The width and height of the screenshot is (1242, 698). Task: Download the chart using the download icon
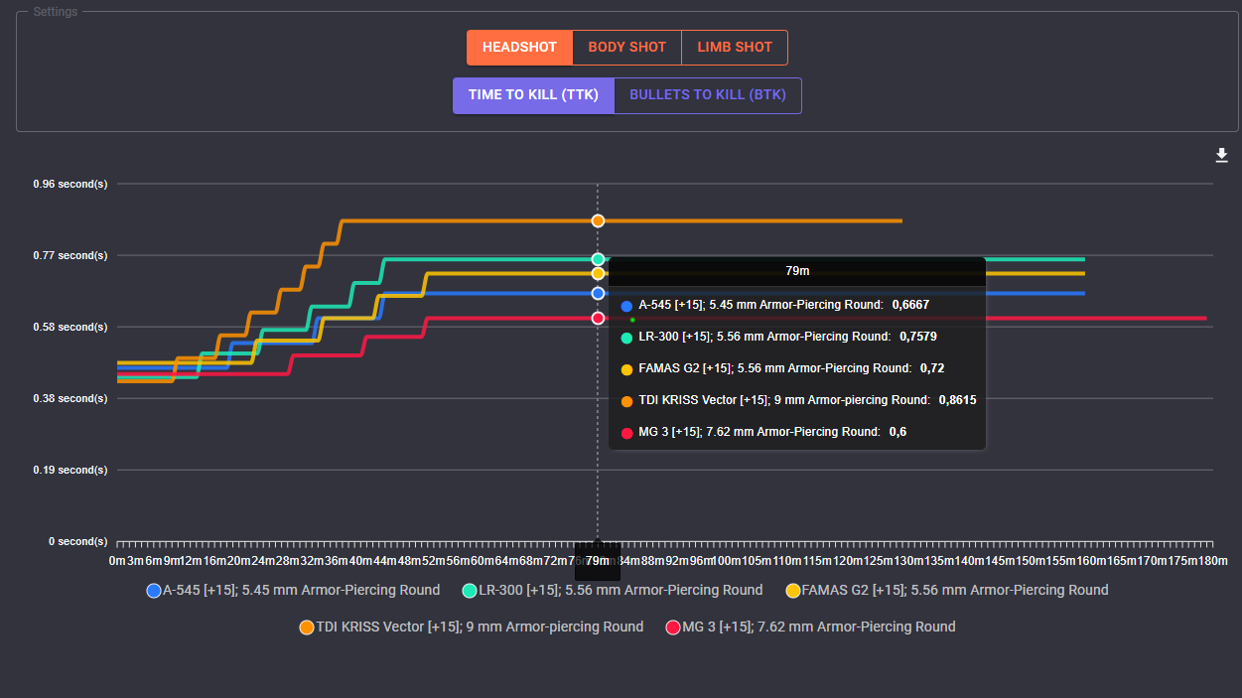[1222, 156]
